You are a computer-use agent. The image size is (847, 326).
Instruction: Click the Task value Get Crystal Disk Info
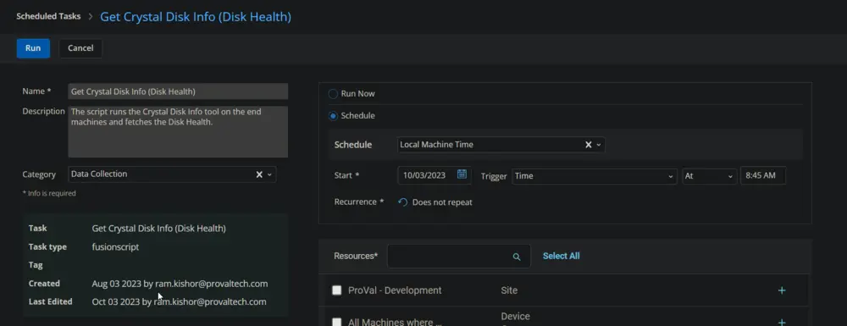pyautogui.click(x=159, y=229)
